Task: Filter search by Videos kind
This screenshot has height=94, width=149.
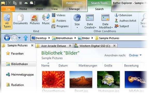Action: pos(59,15)
